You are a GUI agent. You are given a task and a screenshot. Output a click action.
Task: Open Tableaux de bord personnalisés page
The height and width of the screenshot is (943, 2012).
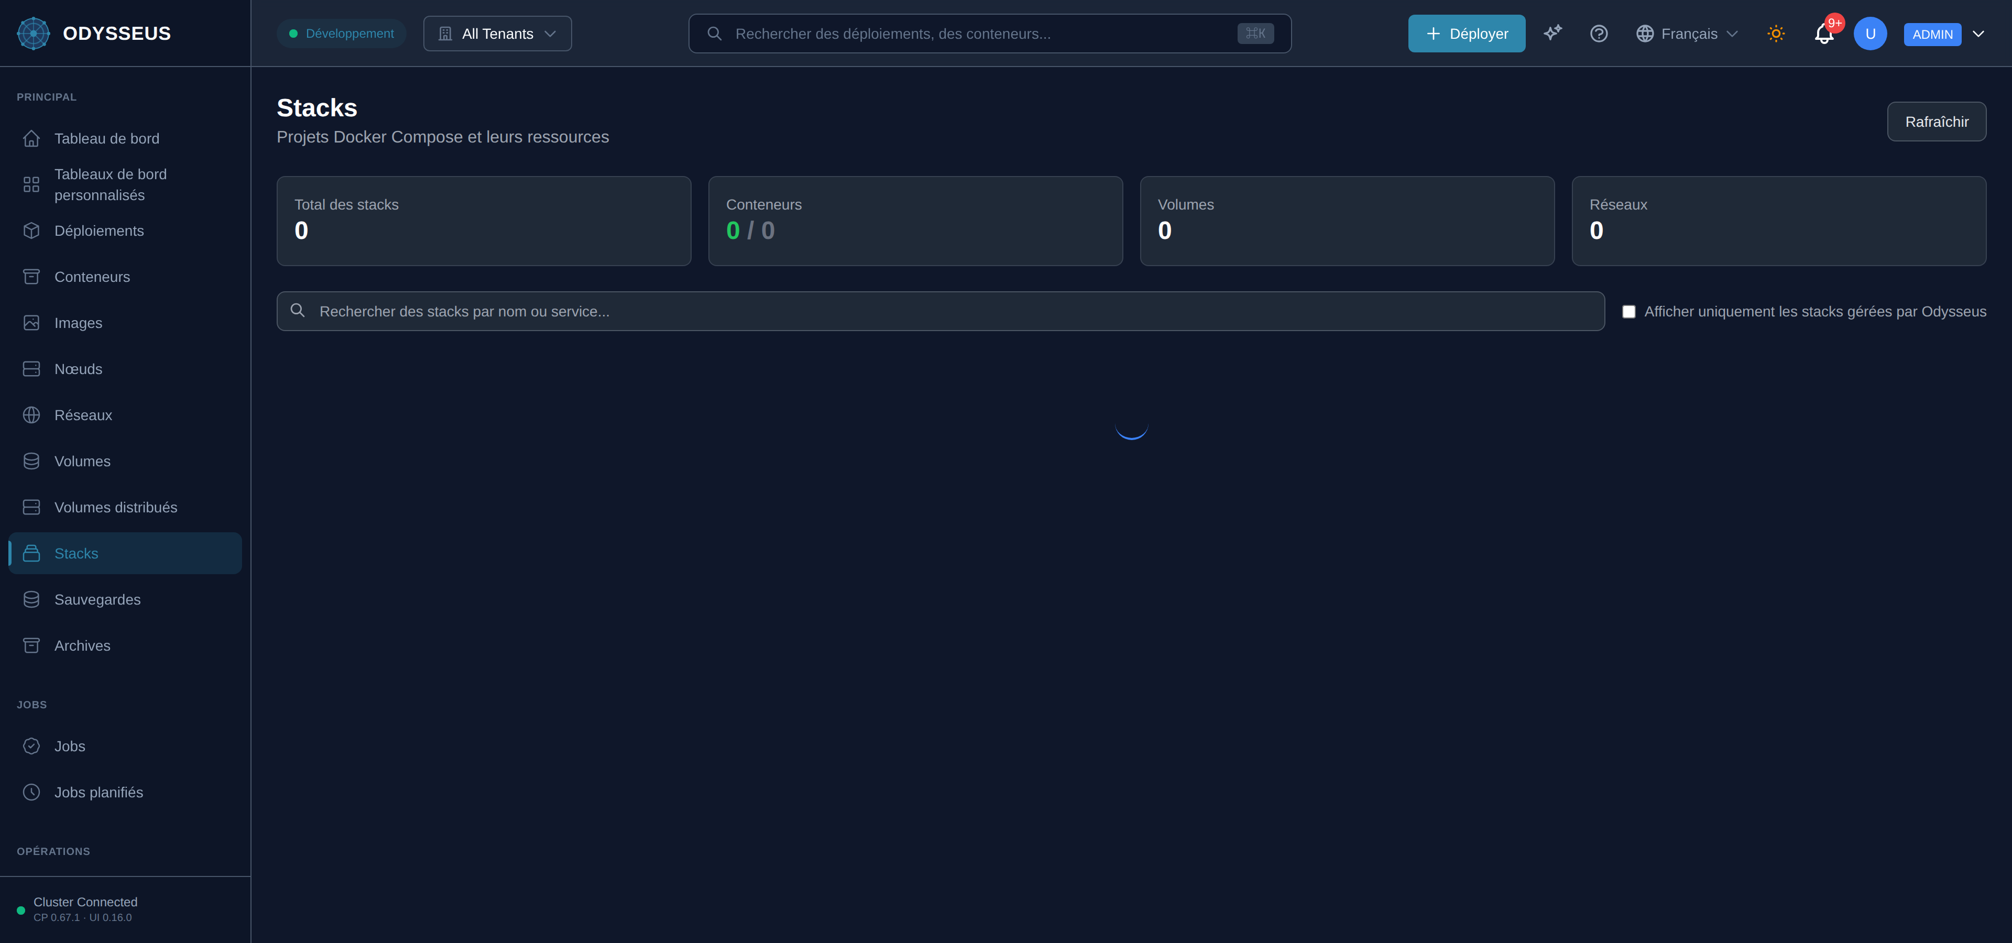pos(125,184)
